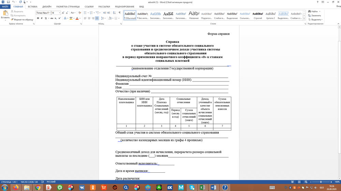Screen dimensions: 341x191
Task: Align text right
Action: tap(93, 18)
